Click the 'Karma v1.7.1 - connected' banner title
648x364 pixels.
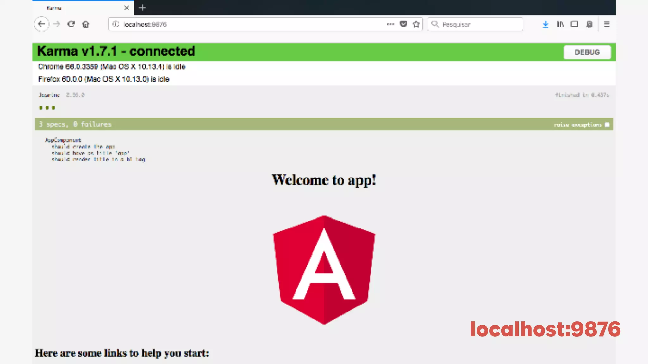click(x=116, y=51)
